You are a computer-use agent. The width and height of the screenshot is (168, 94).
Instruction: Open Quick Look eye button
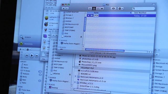click(113, 9)
